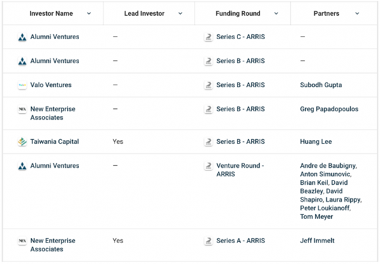Click ARRIS icon beside Venture Round
Screen dimensions: 380x264
pos(208,166)
